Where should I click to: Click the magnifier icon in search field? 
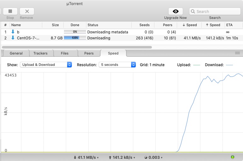[193, 11]
